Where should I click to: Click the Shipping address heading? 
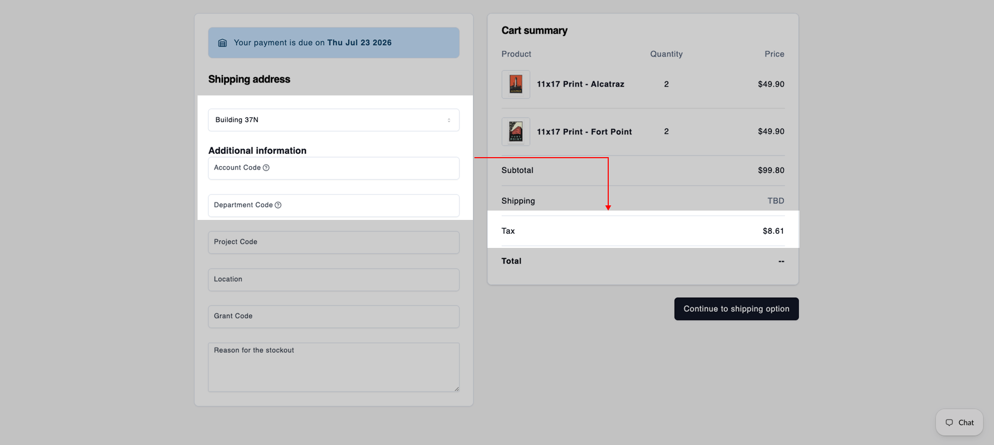tap(249, 79)
